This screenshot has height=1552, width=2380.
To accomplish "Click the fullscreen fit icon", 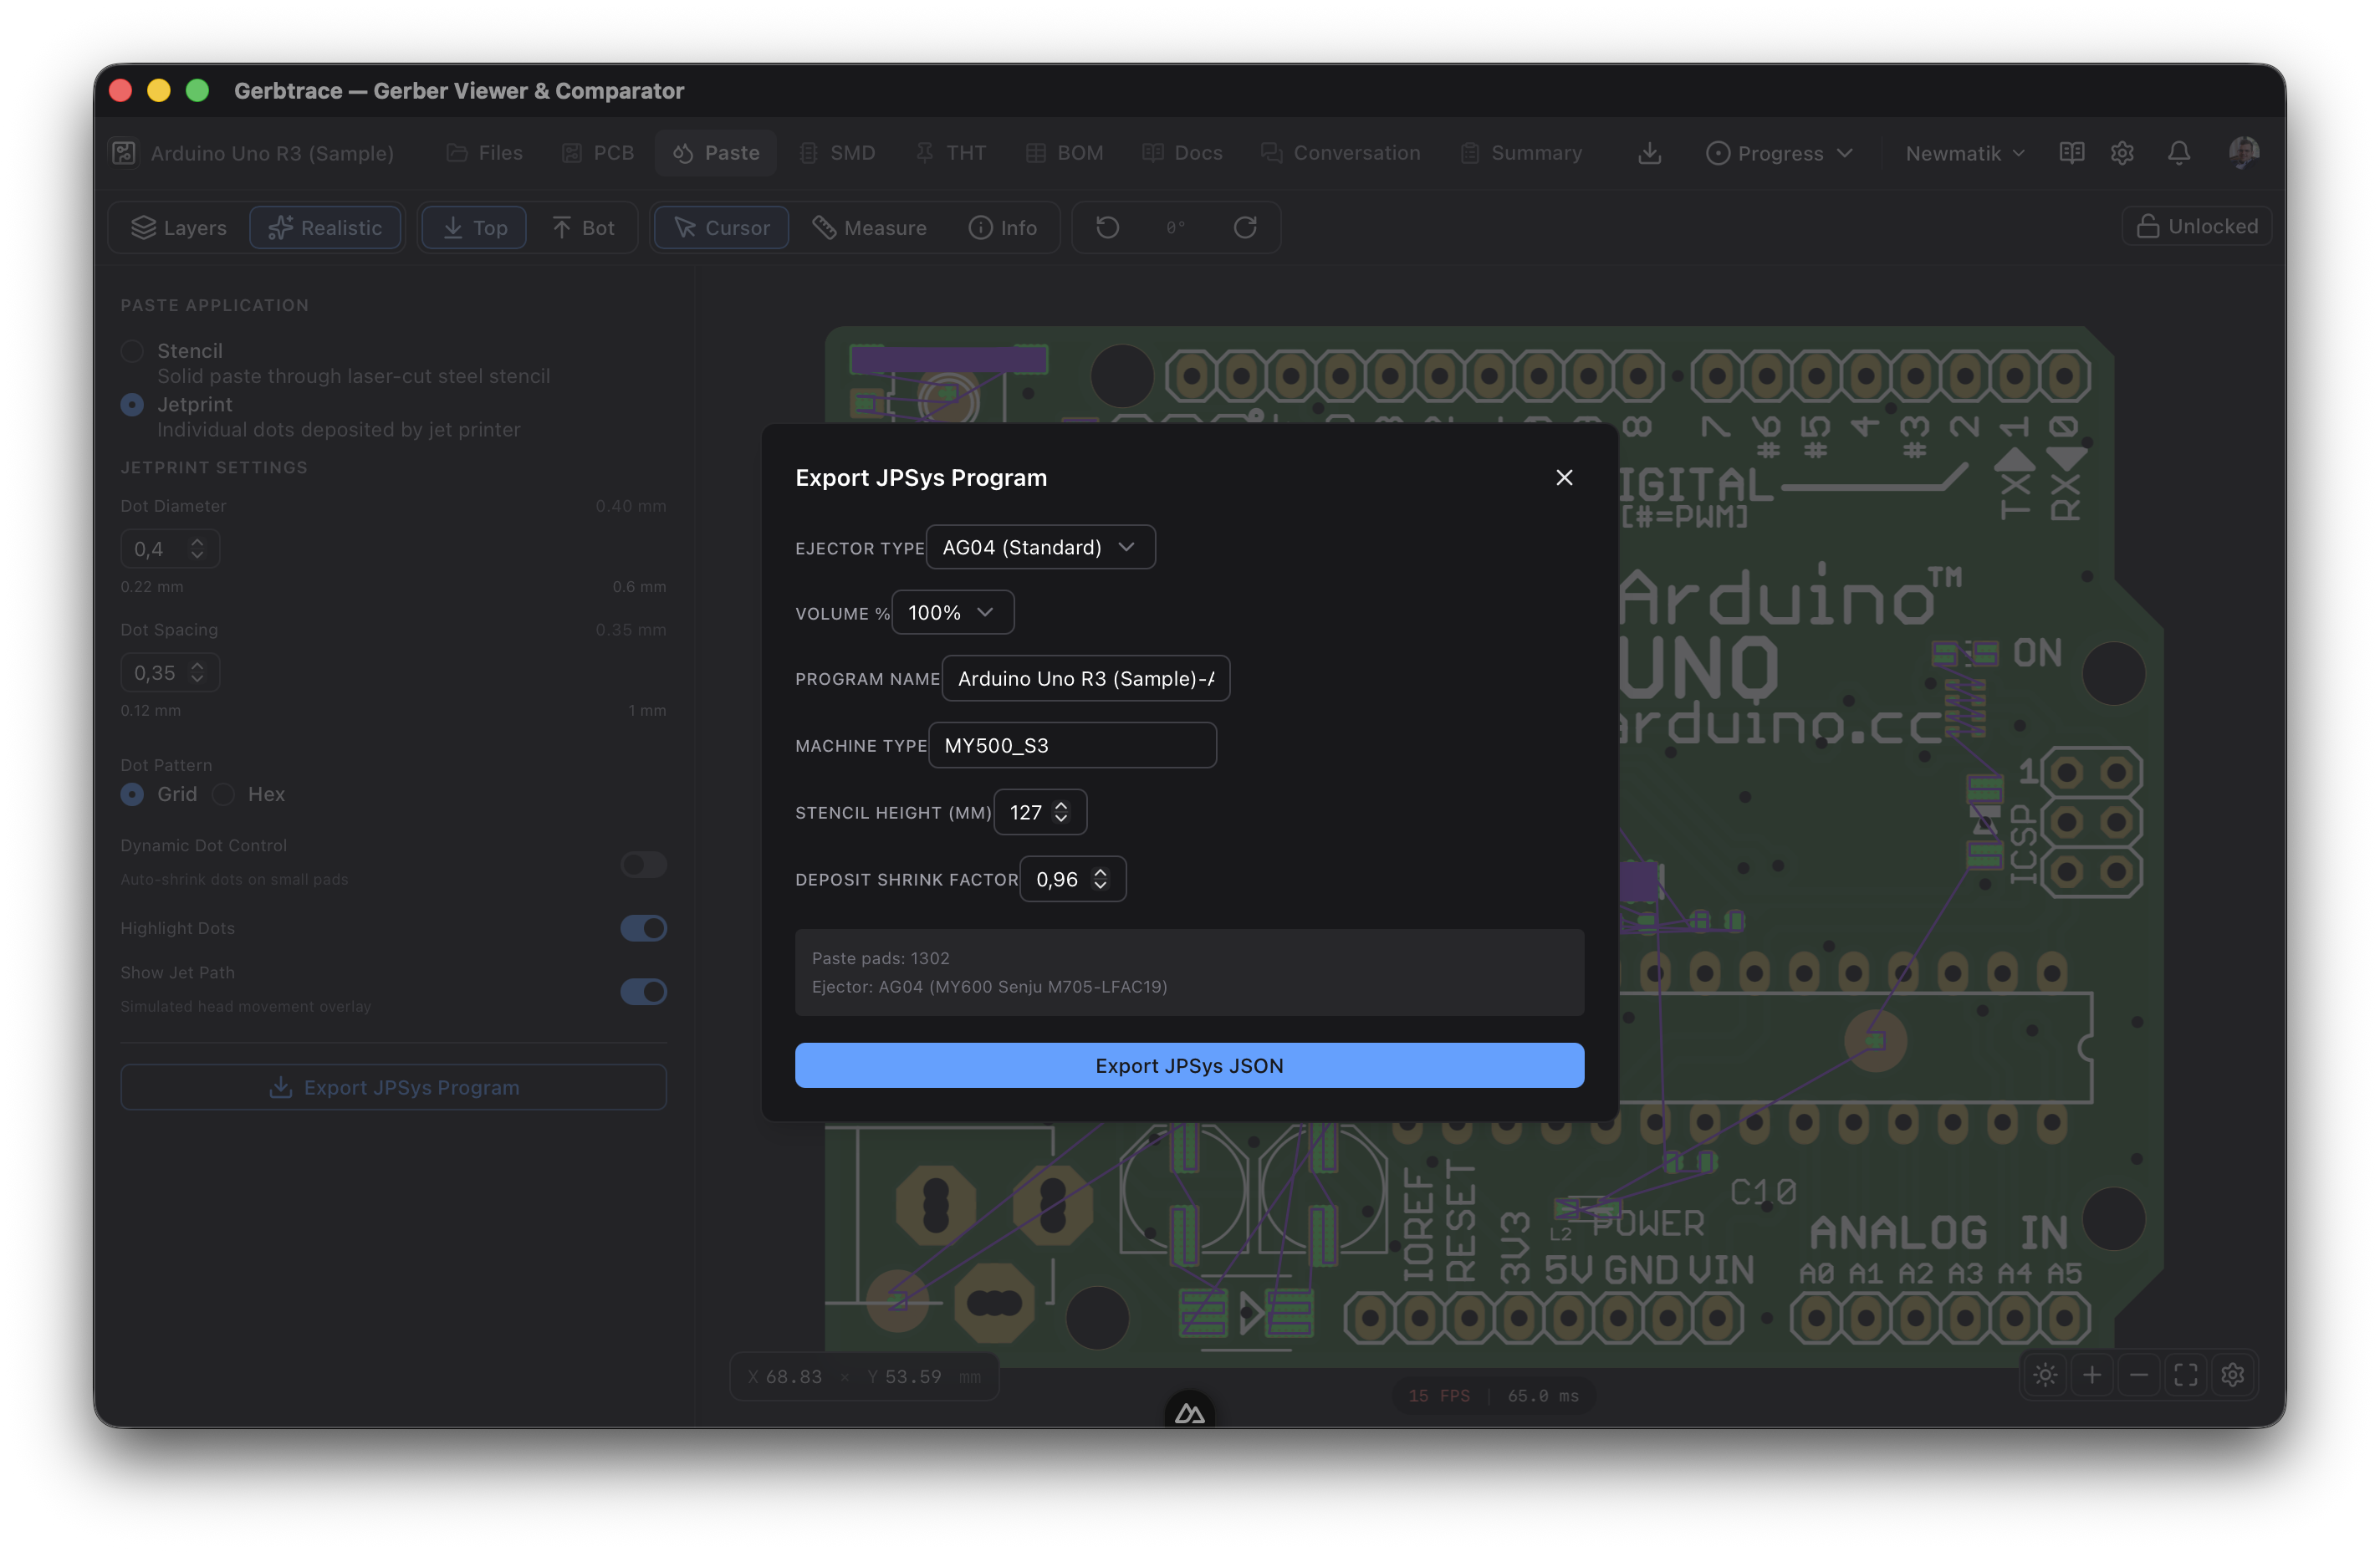I will pyautogui.click(x=2186, y=1375).
